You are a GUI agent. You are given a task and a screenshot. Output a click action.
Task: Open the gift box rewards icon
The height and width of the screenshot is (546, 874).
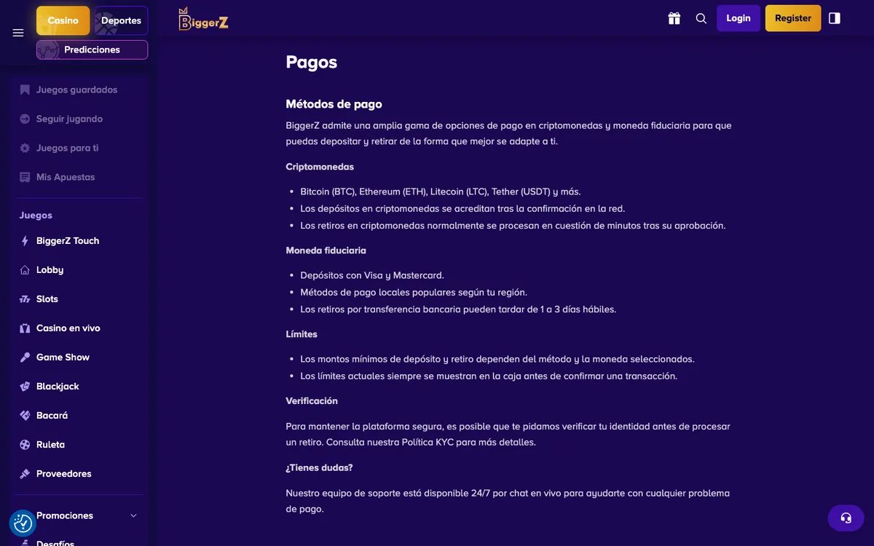pos(674,18)
